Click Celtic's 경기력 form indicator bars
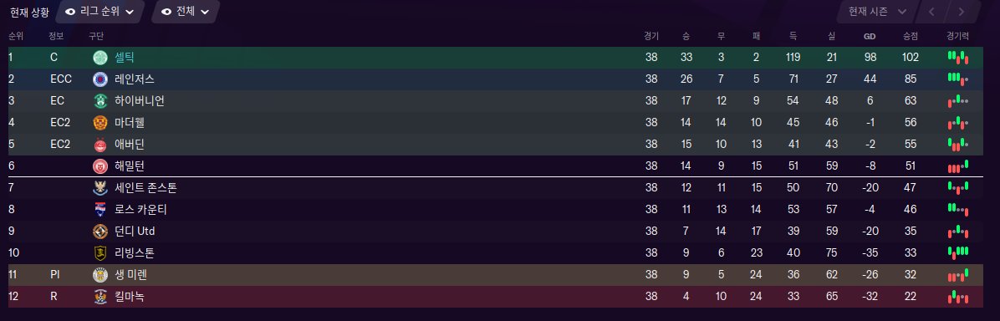 (958, 58)
